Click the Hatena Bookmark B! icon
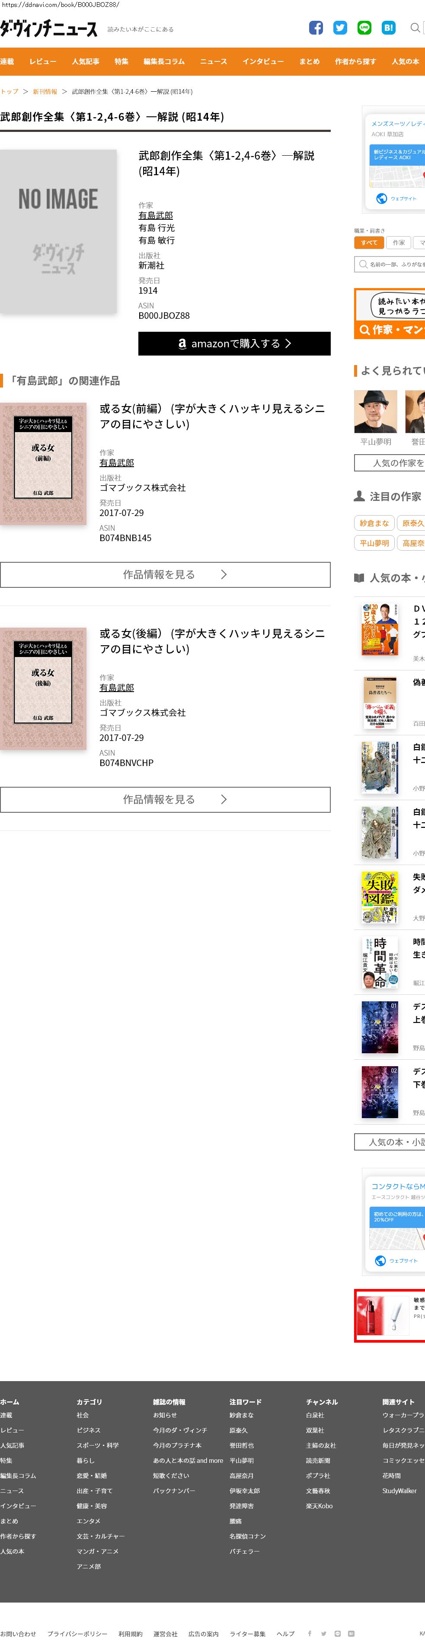 [388, 28]
